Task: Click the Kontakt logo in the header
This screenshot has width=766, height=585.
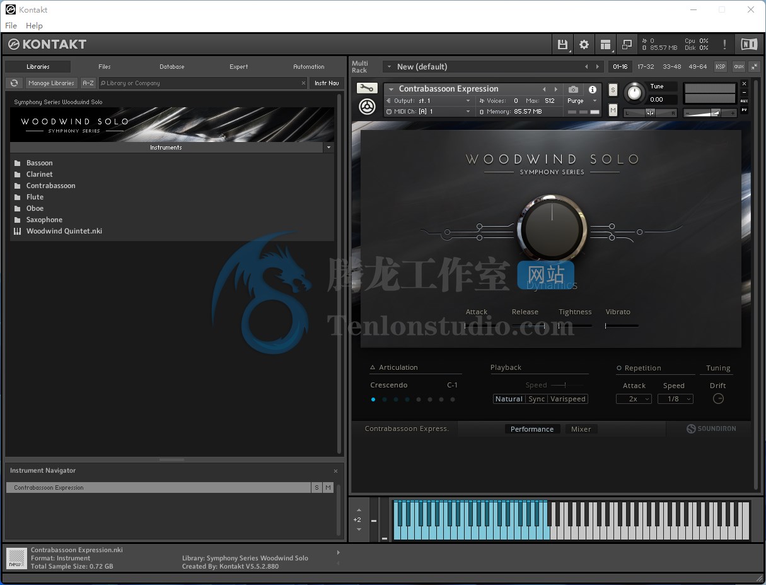Action: tap(47, 44)
